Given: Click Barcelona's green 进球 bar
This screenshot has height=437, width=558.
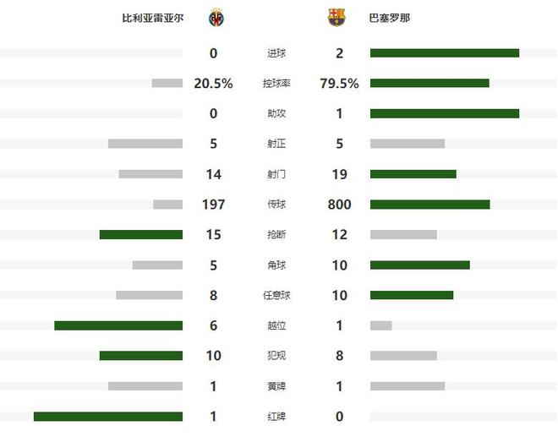Looking at the screenshot, I should click(x=445, y=53).
